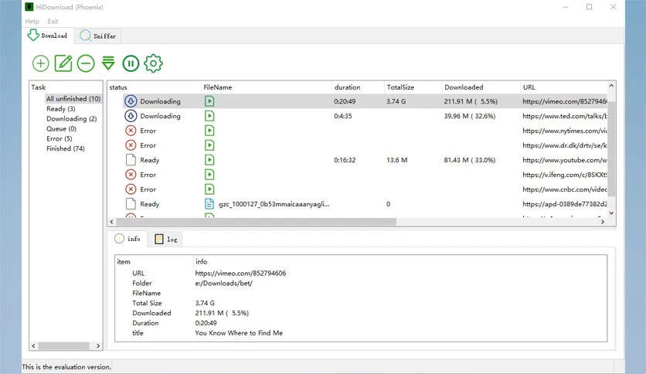Click task list horizontal scroll left arrow
The width and height of the screenshot is (646, 374).
click(x=111, y=222)
